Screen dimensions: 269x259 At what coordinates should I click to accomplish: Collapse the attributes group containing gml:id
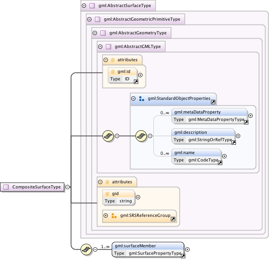tap(106, 60)
